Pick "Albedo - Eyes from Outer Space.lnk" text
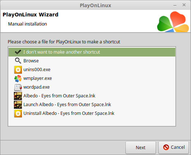Screen dimensions: 191x155 pos(59,96)
